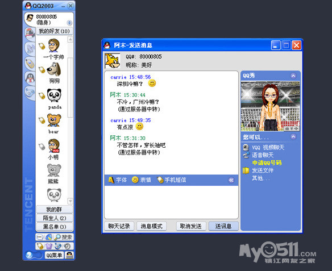Click the microphone icon beside 语音聊天
The image size is (332, 271).
coord(246,155)
